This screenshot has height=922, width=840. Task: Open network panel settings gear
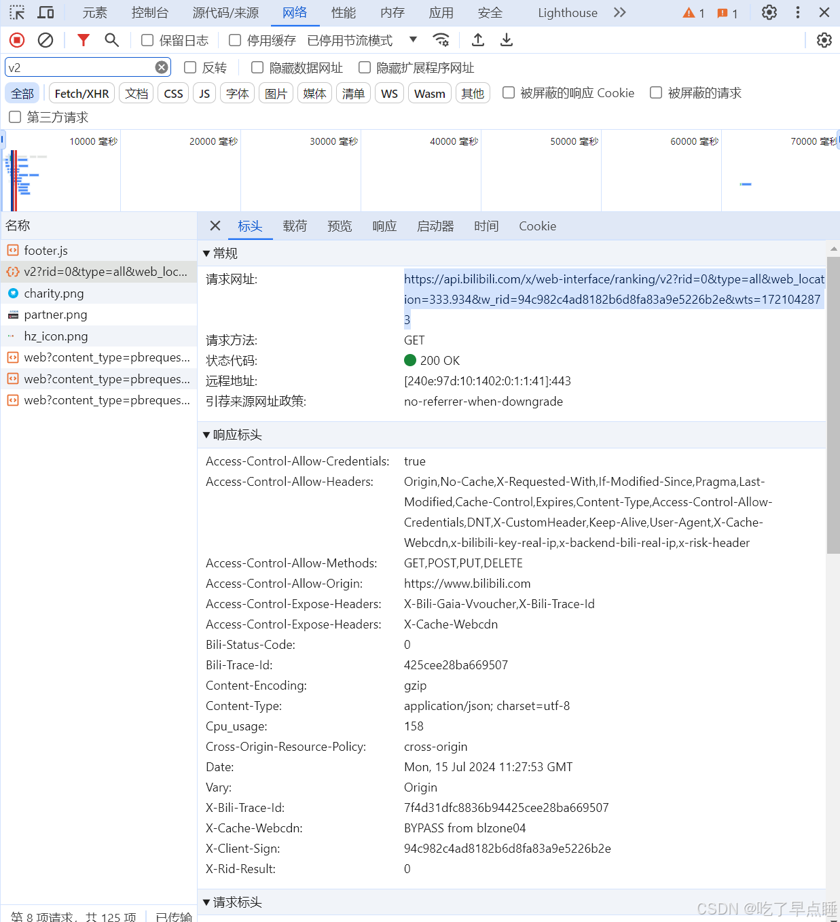coord(824,40)
